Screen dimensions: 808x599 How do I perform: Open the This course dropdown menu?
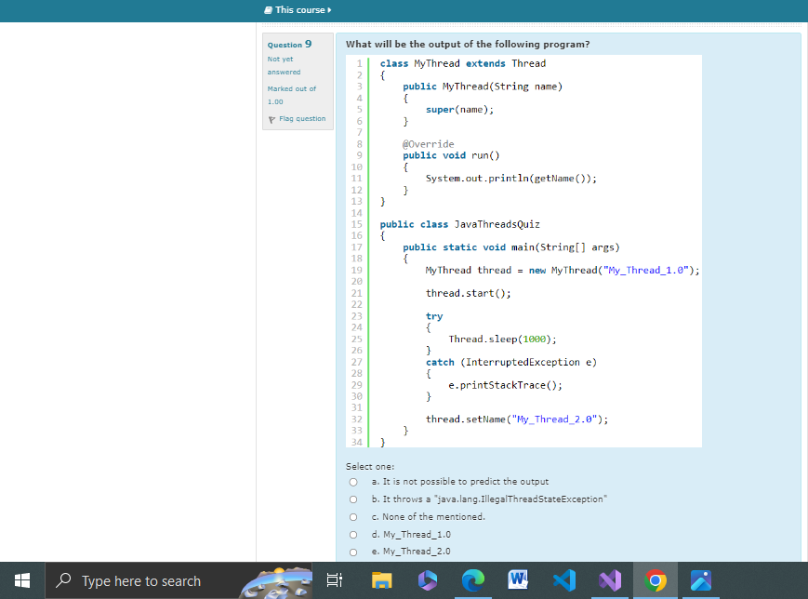coord(298,9)
